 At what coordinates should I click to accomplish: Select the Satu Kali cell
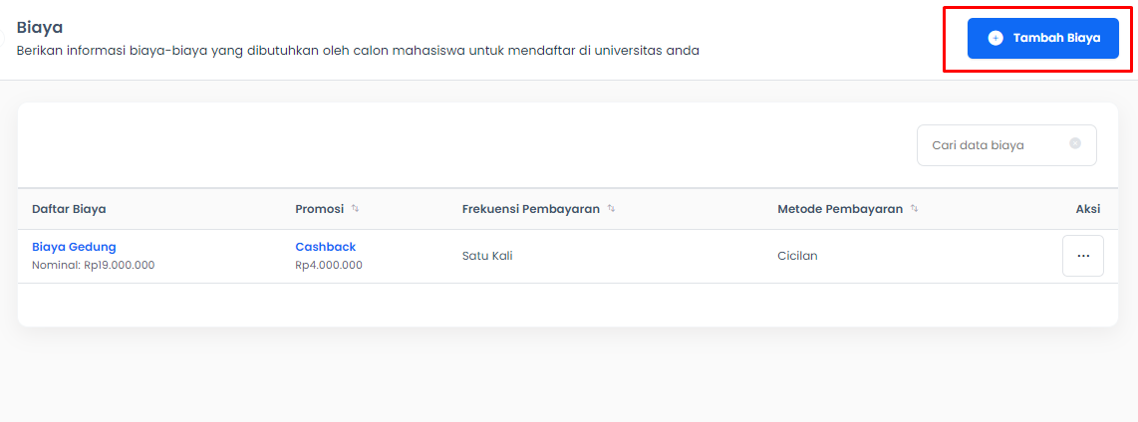click(487, 256)
